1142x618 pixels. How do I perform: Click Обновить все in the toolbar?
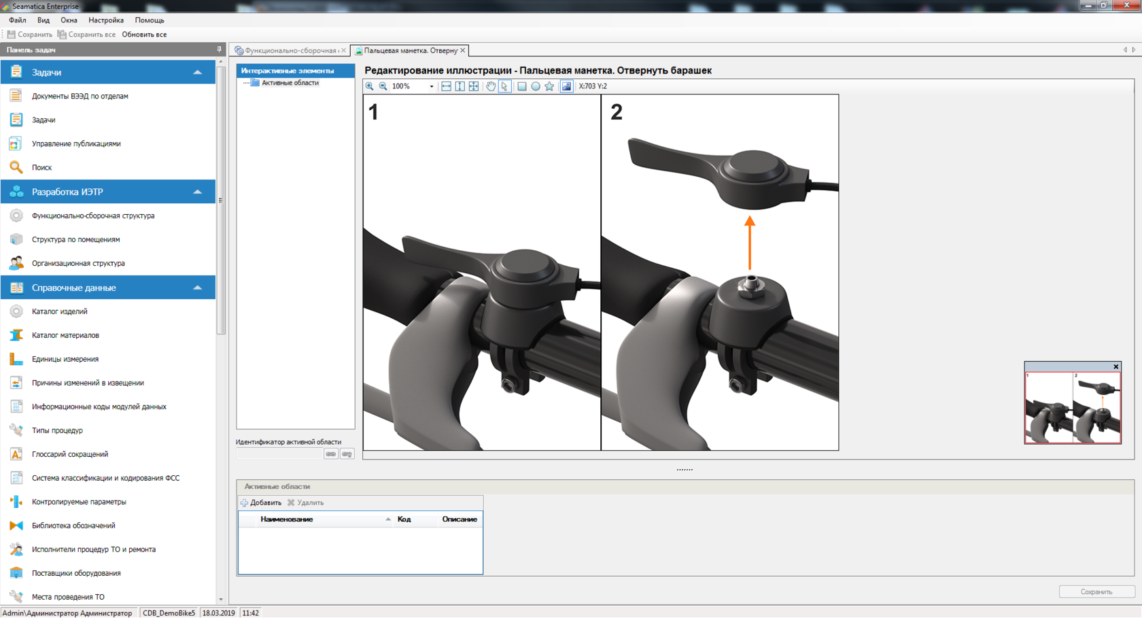[x=144, y=35]
